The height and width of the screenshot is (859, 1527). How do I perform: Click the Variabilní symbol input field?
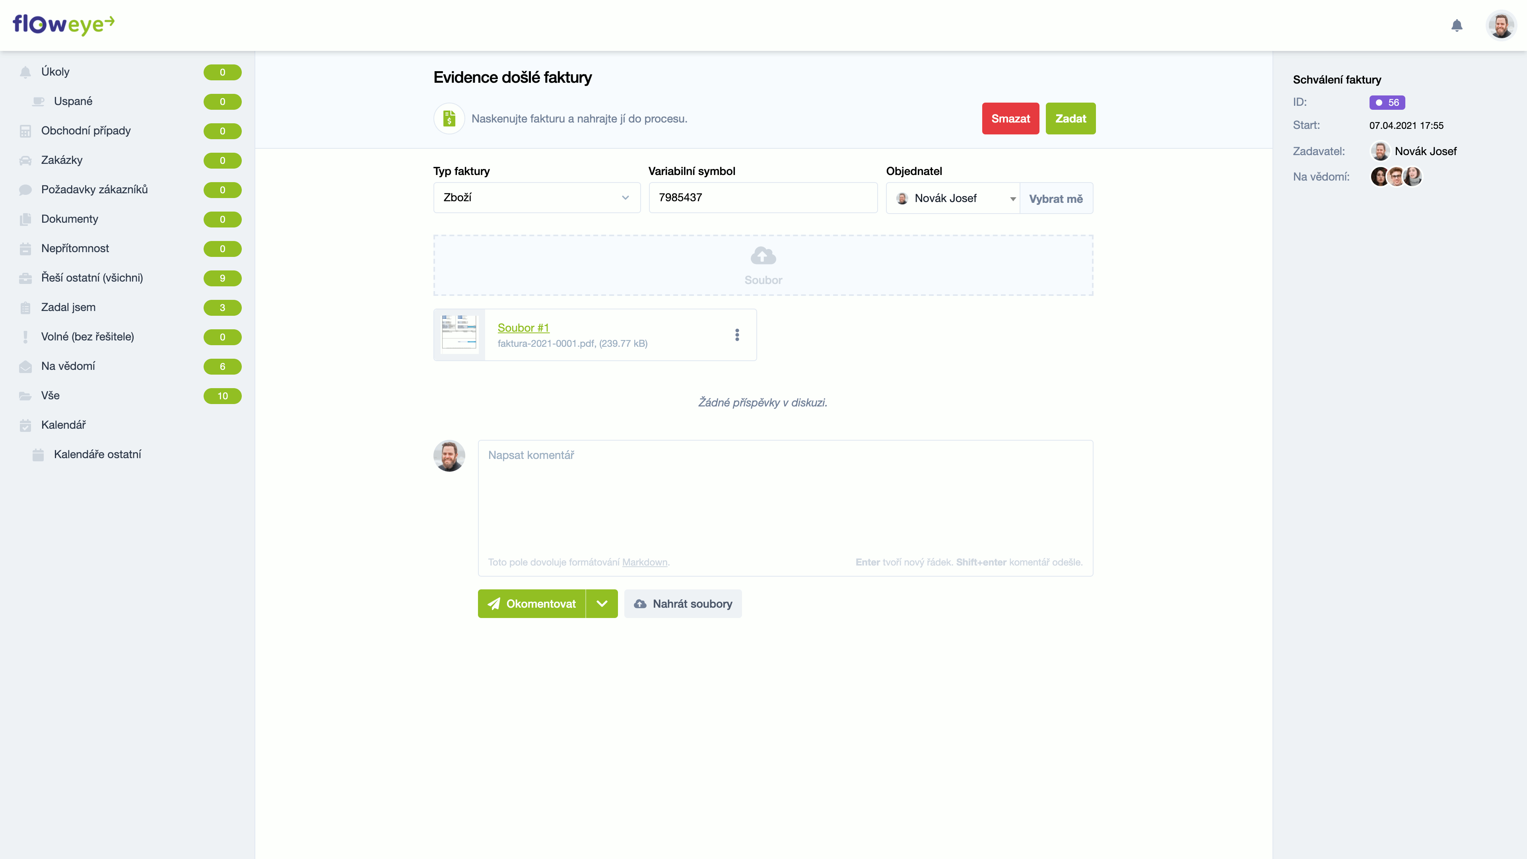762,197
